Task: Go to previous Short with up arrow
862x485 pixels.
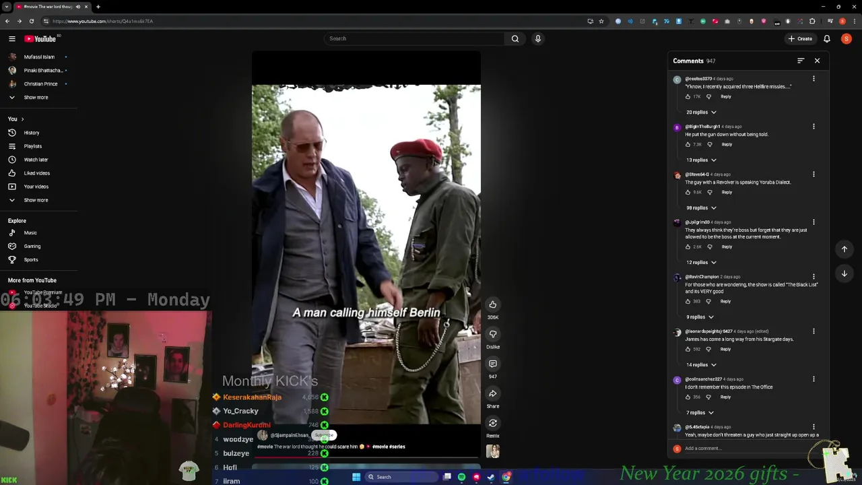Action: [844, 249]
